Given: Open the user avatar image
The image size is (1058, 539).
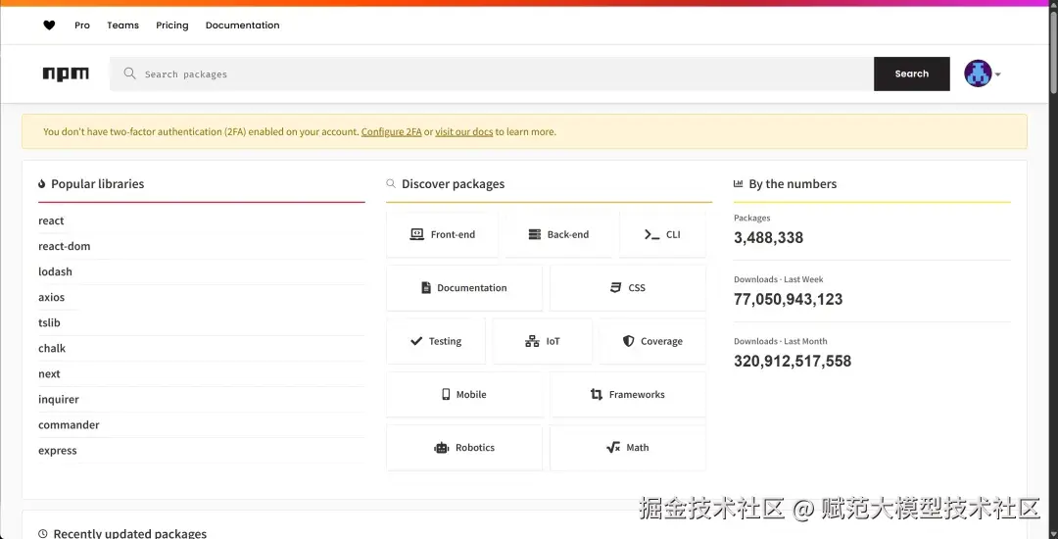Looking at the screenshot, I should (978, 73).
